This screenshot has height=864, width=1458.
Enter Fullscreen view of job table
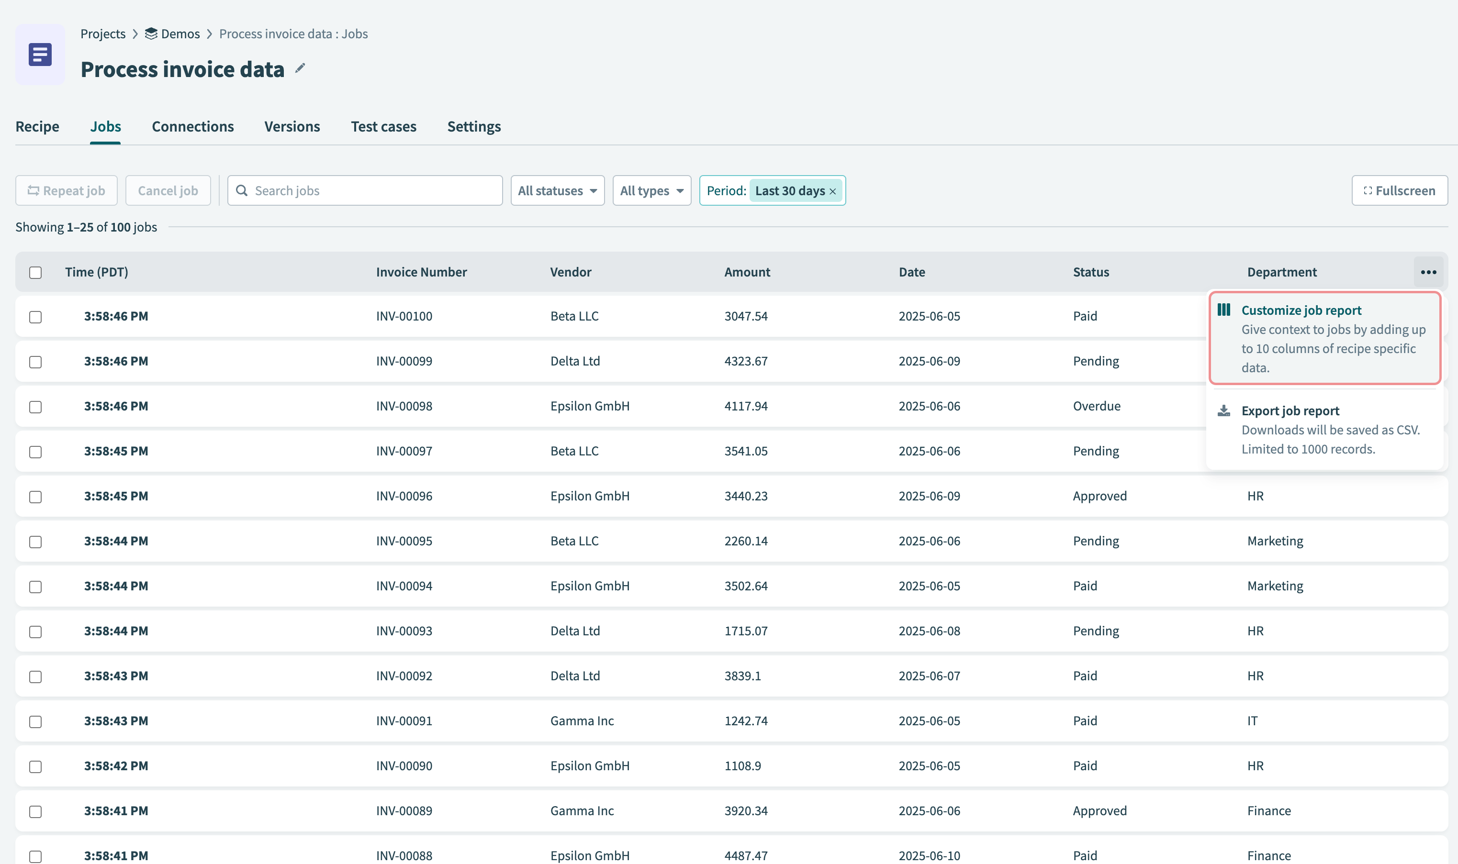(1399, 191)
